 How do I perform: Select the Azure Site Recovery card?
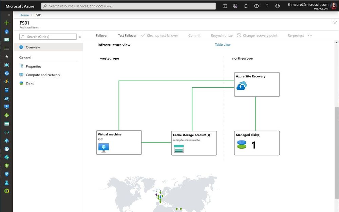(x=257, y=84)
